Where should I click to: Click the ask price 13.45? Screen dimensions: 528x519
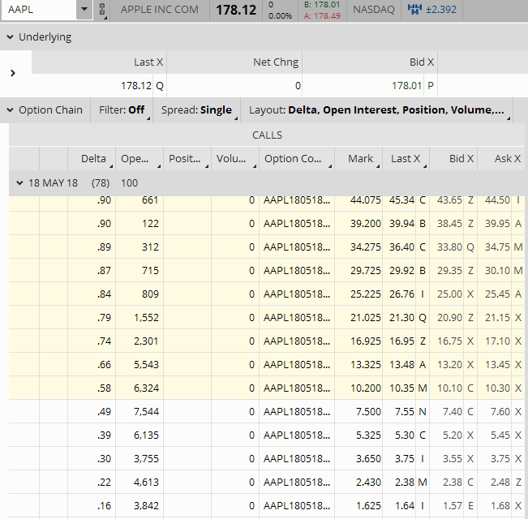[497, 365]
